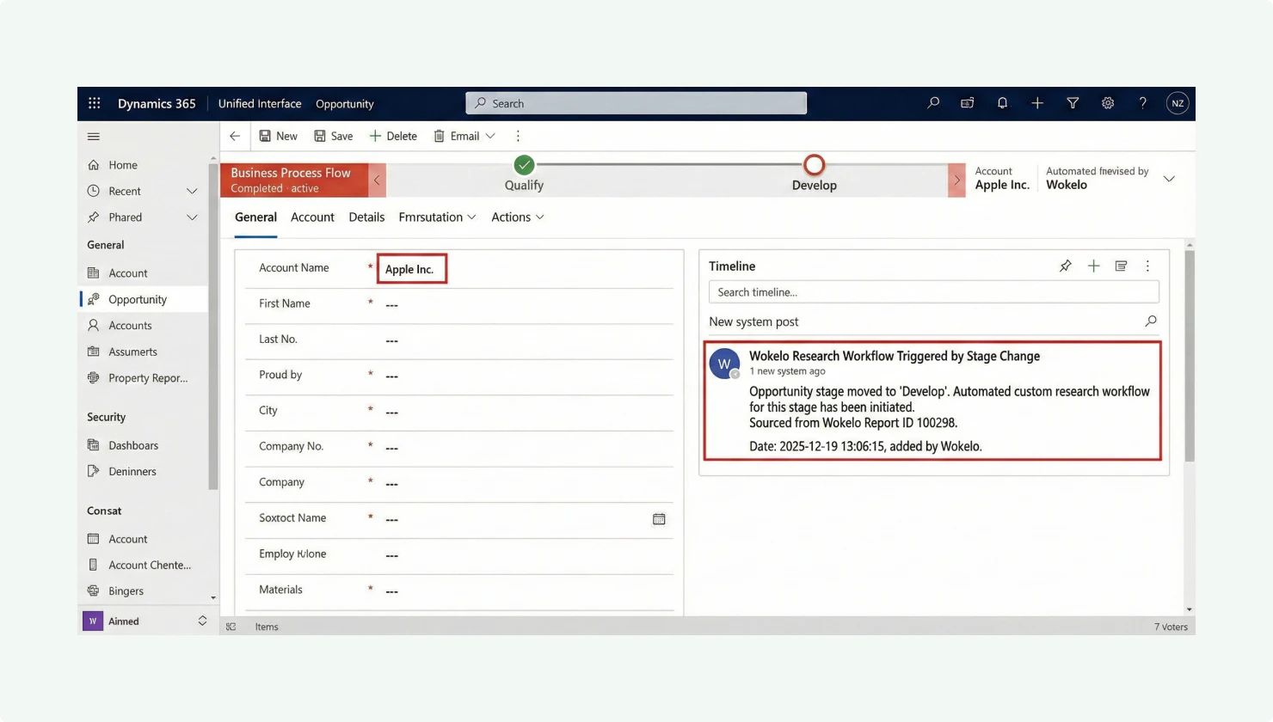
Task: Open the help question mark icon
Action: (x=1143, y=103)
